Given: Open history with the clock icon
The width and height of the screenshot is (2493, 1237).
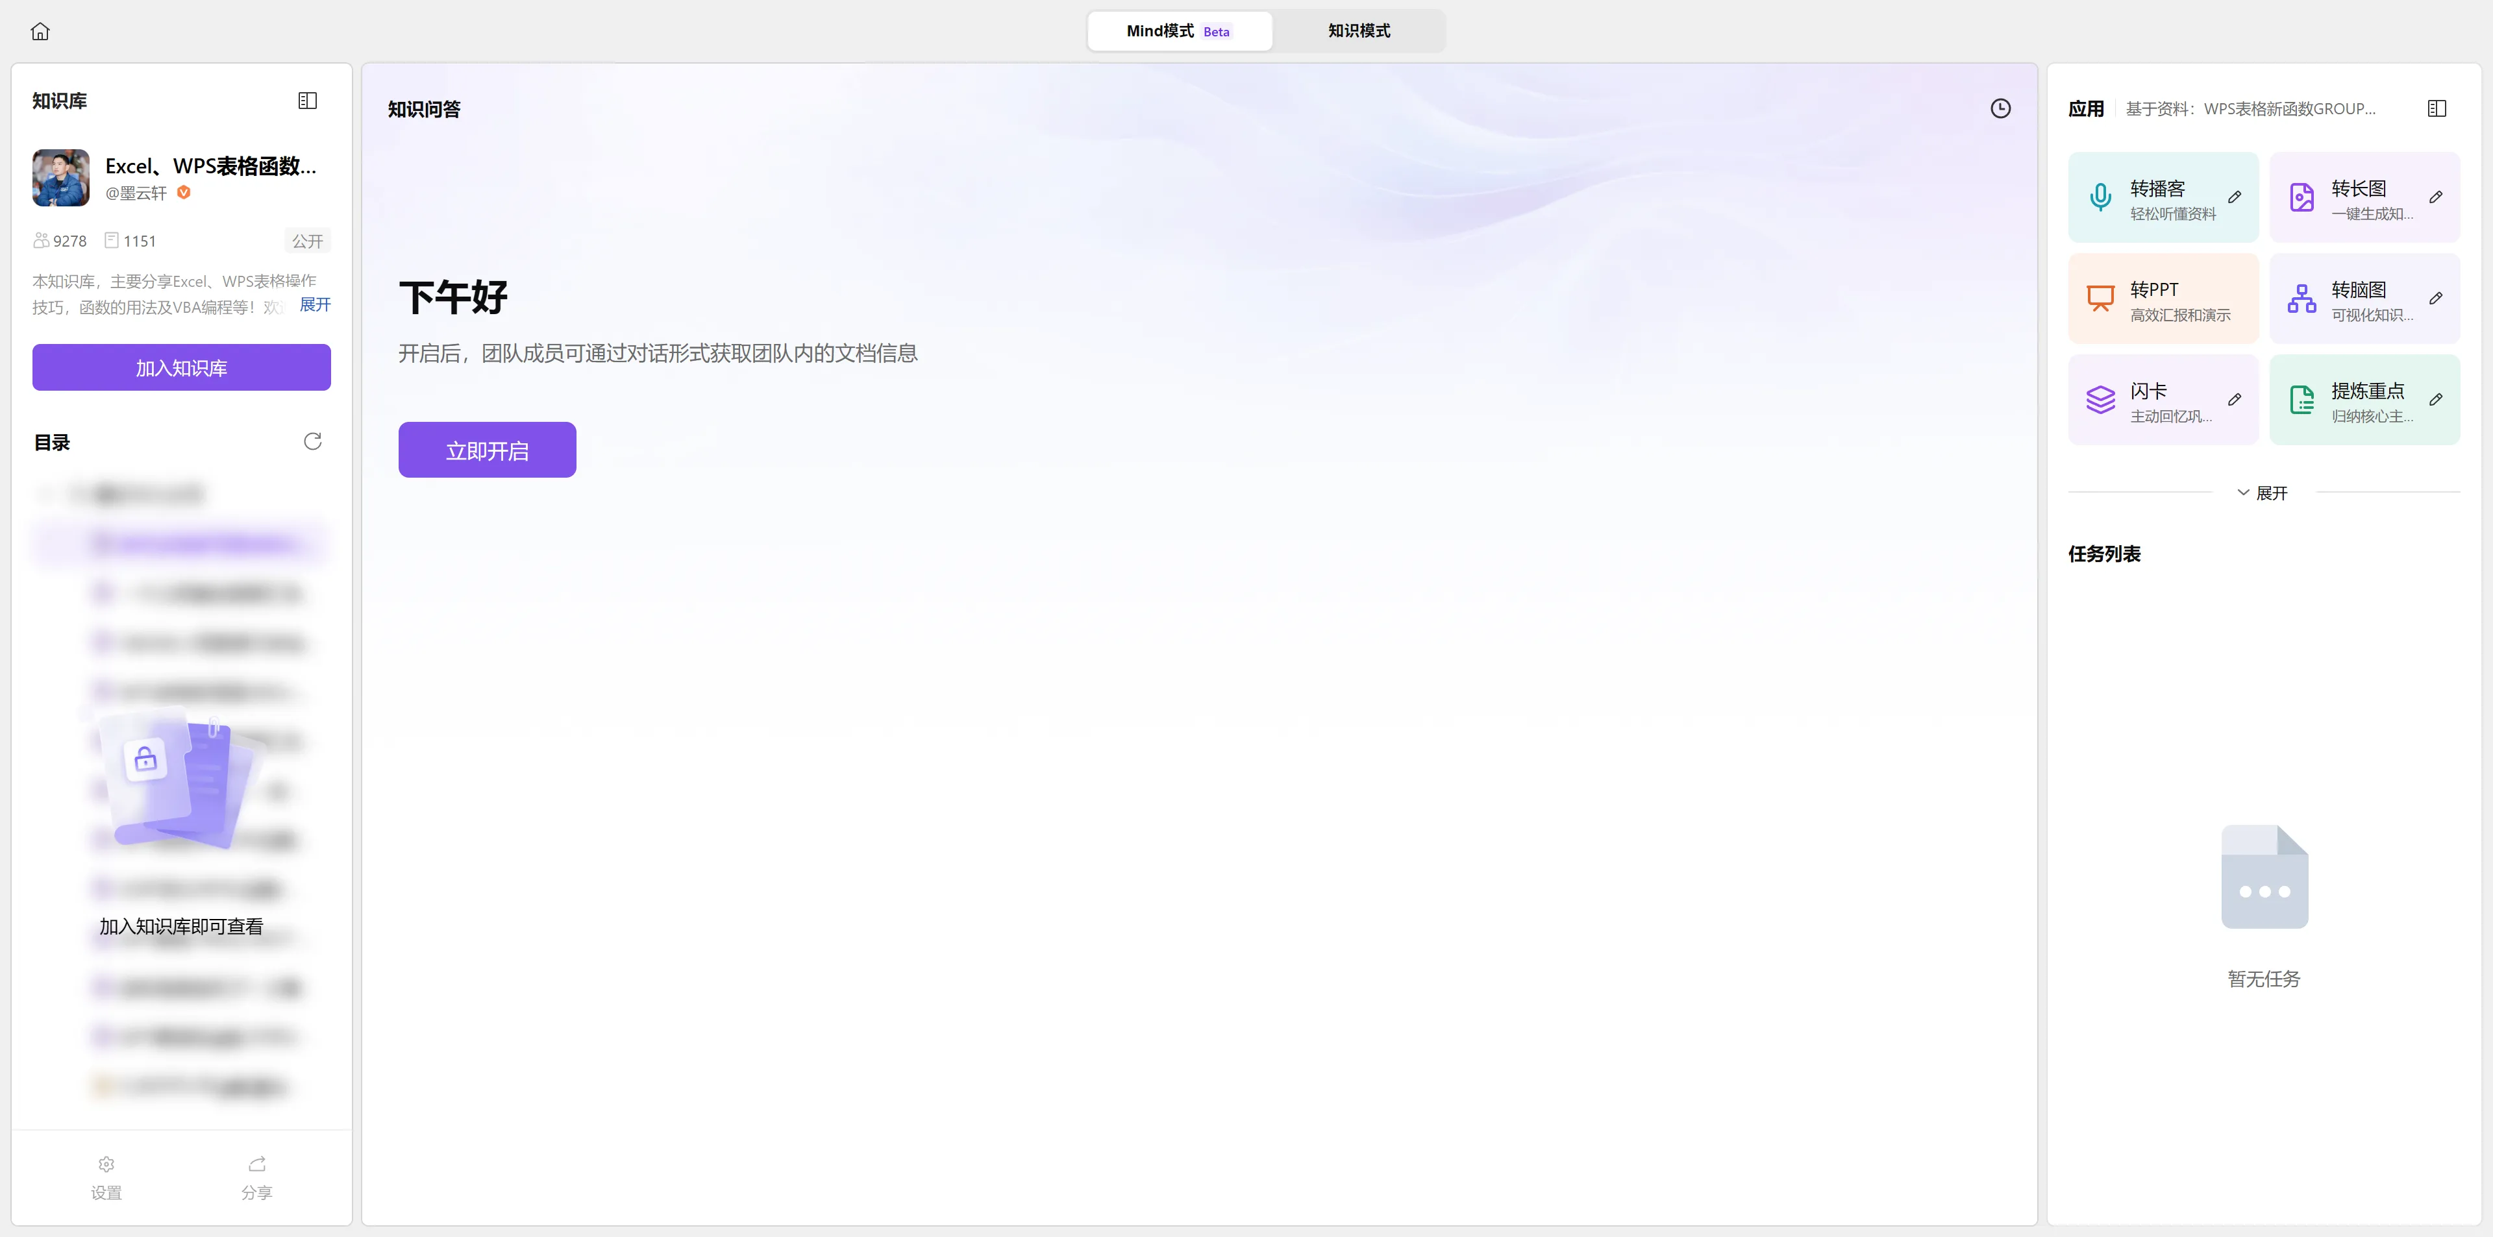Looking at the screenshot, I should [x=2000, y=108].
